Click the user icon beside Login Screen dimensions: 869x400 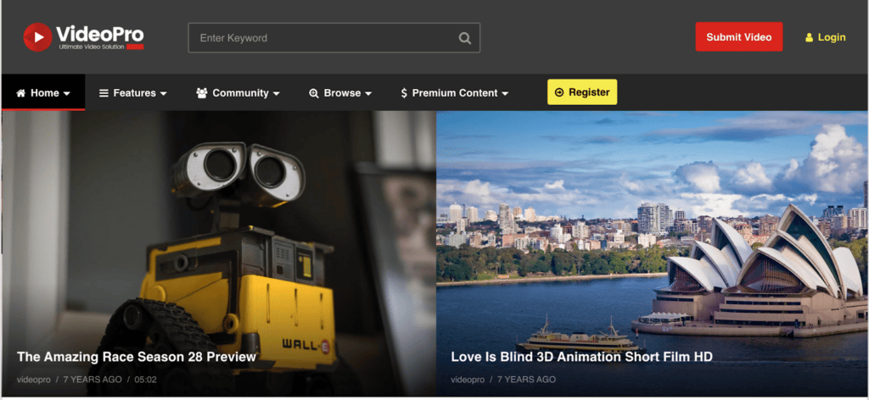pyautogui.click(x=809, y=37)
